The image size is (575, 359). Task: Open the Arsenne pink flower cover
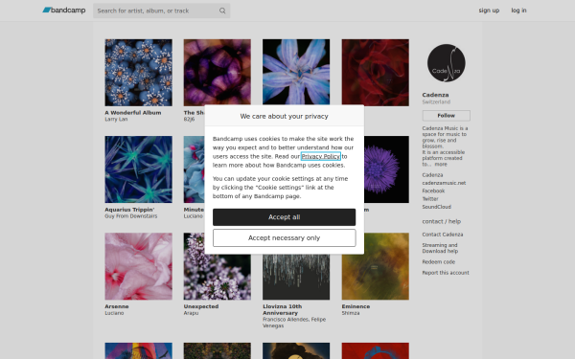click(x=138, y=266)
